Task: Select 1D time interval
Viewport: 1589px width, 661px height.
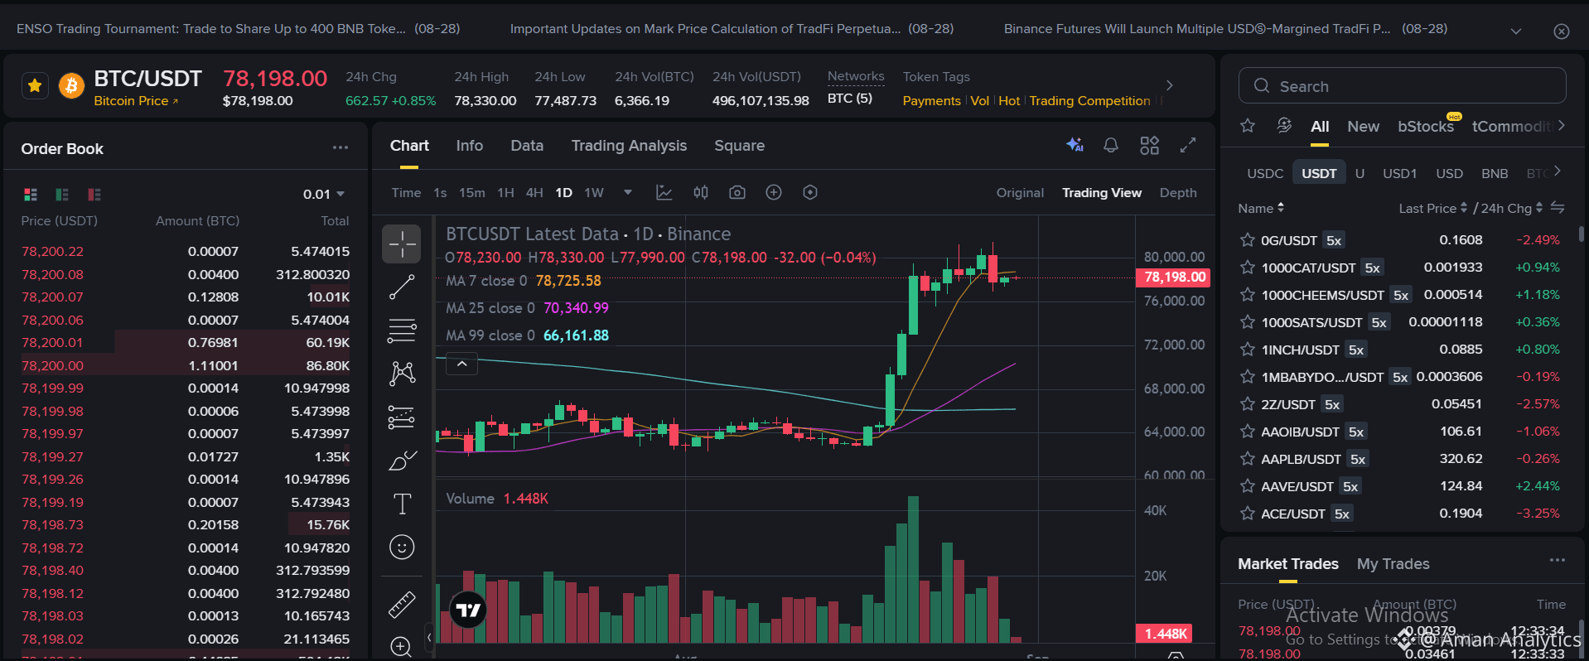Action: (x=563, y=193)
